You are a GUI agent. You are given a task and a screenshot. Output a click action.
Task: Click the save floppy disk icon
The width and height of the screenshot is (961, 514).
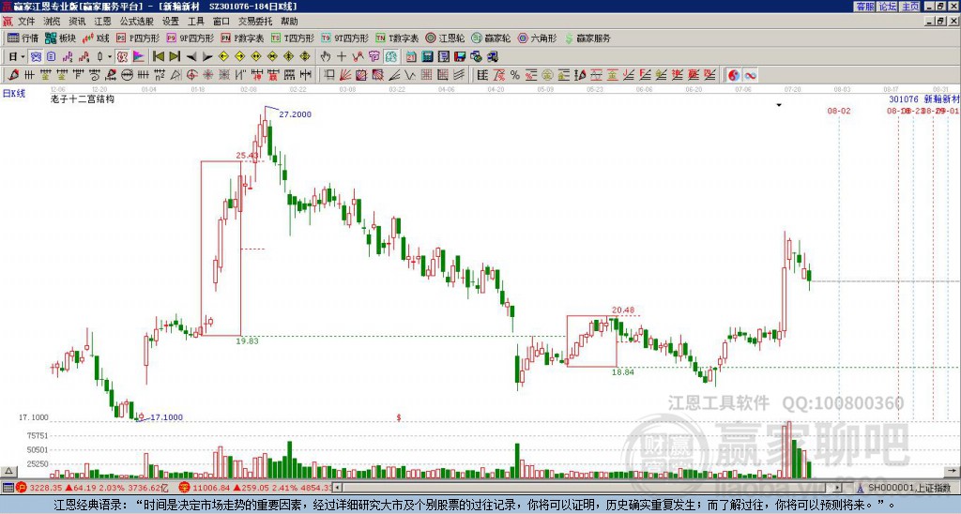pos(460,56)
